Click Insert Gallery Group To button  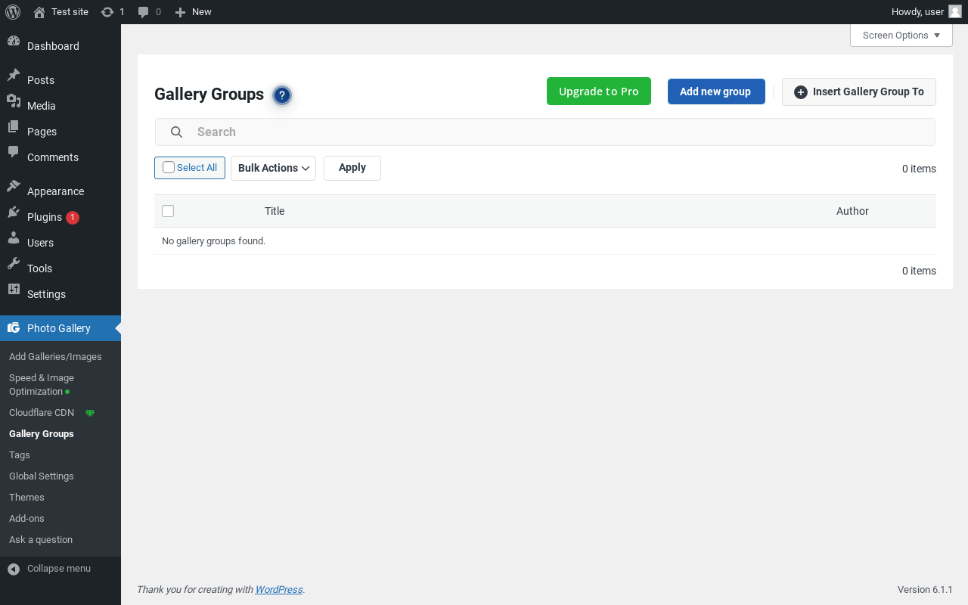[x=859, y=92]
